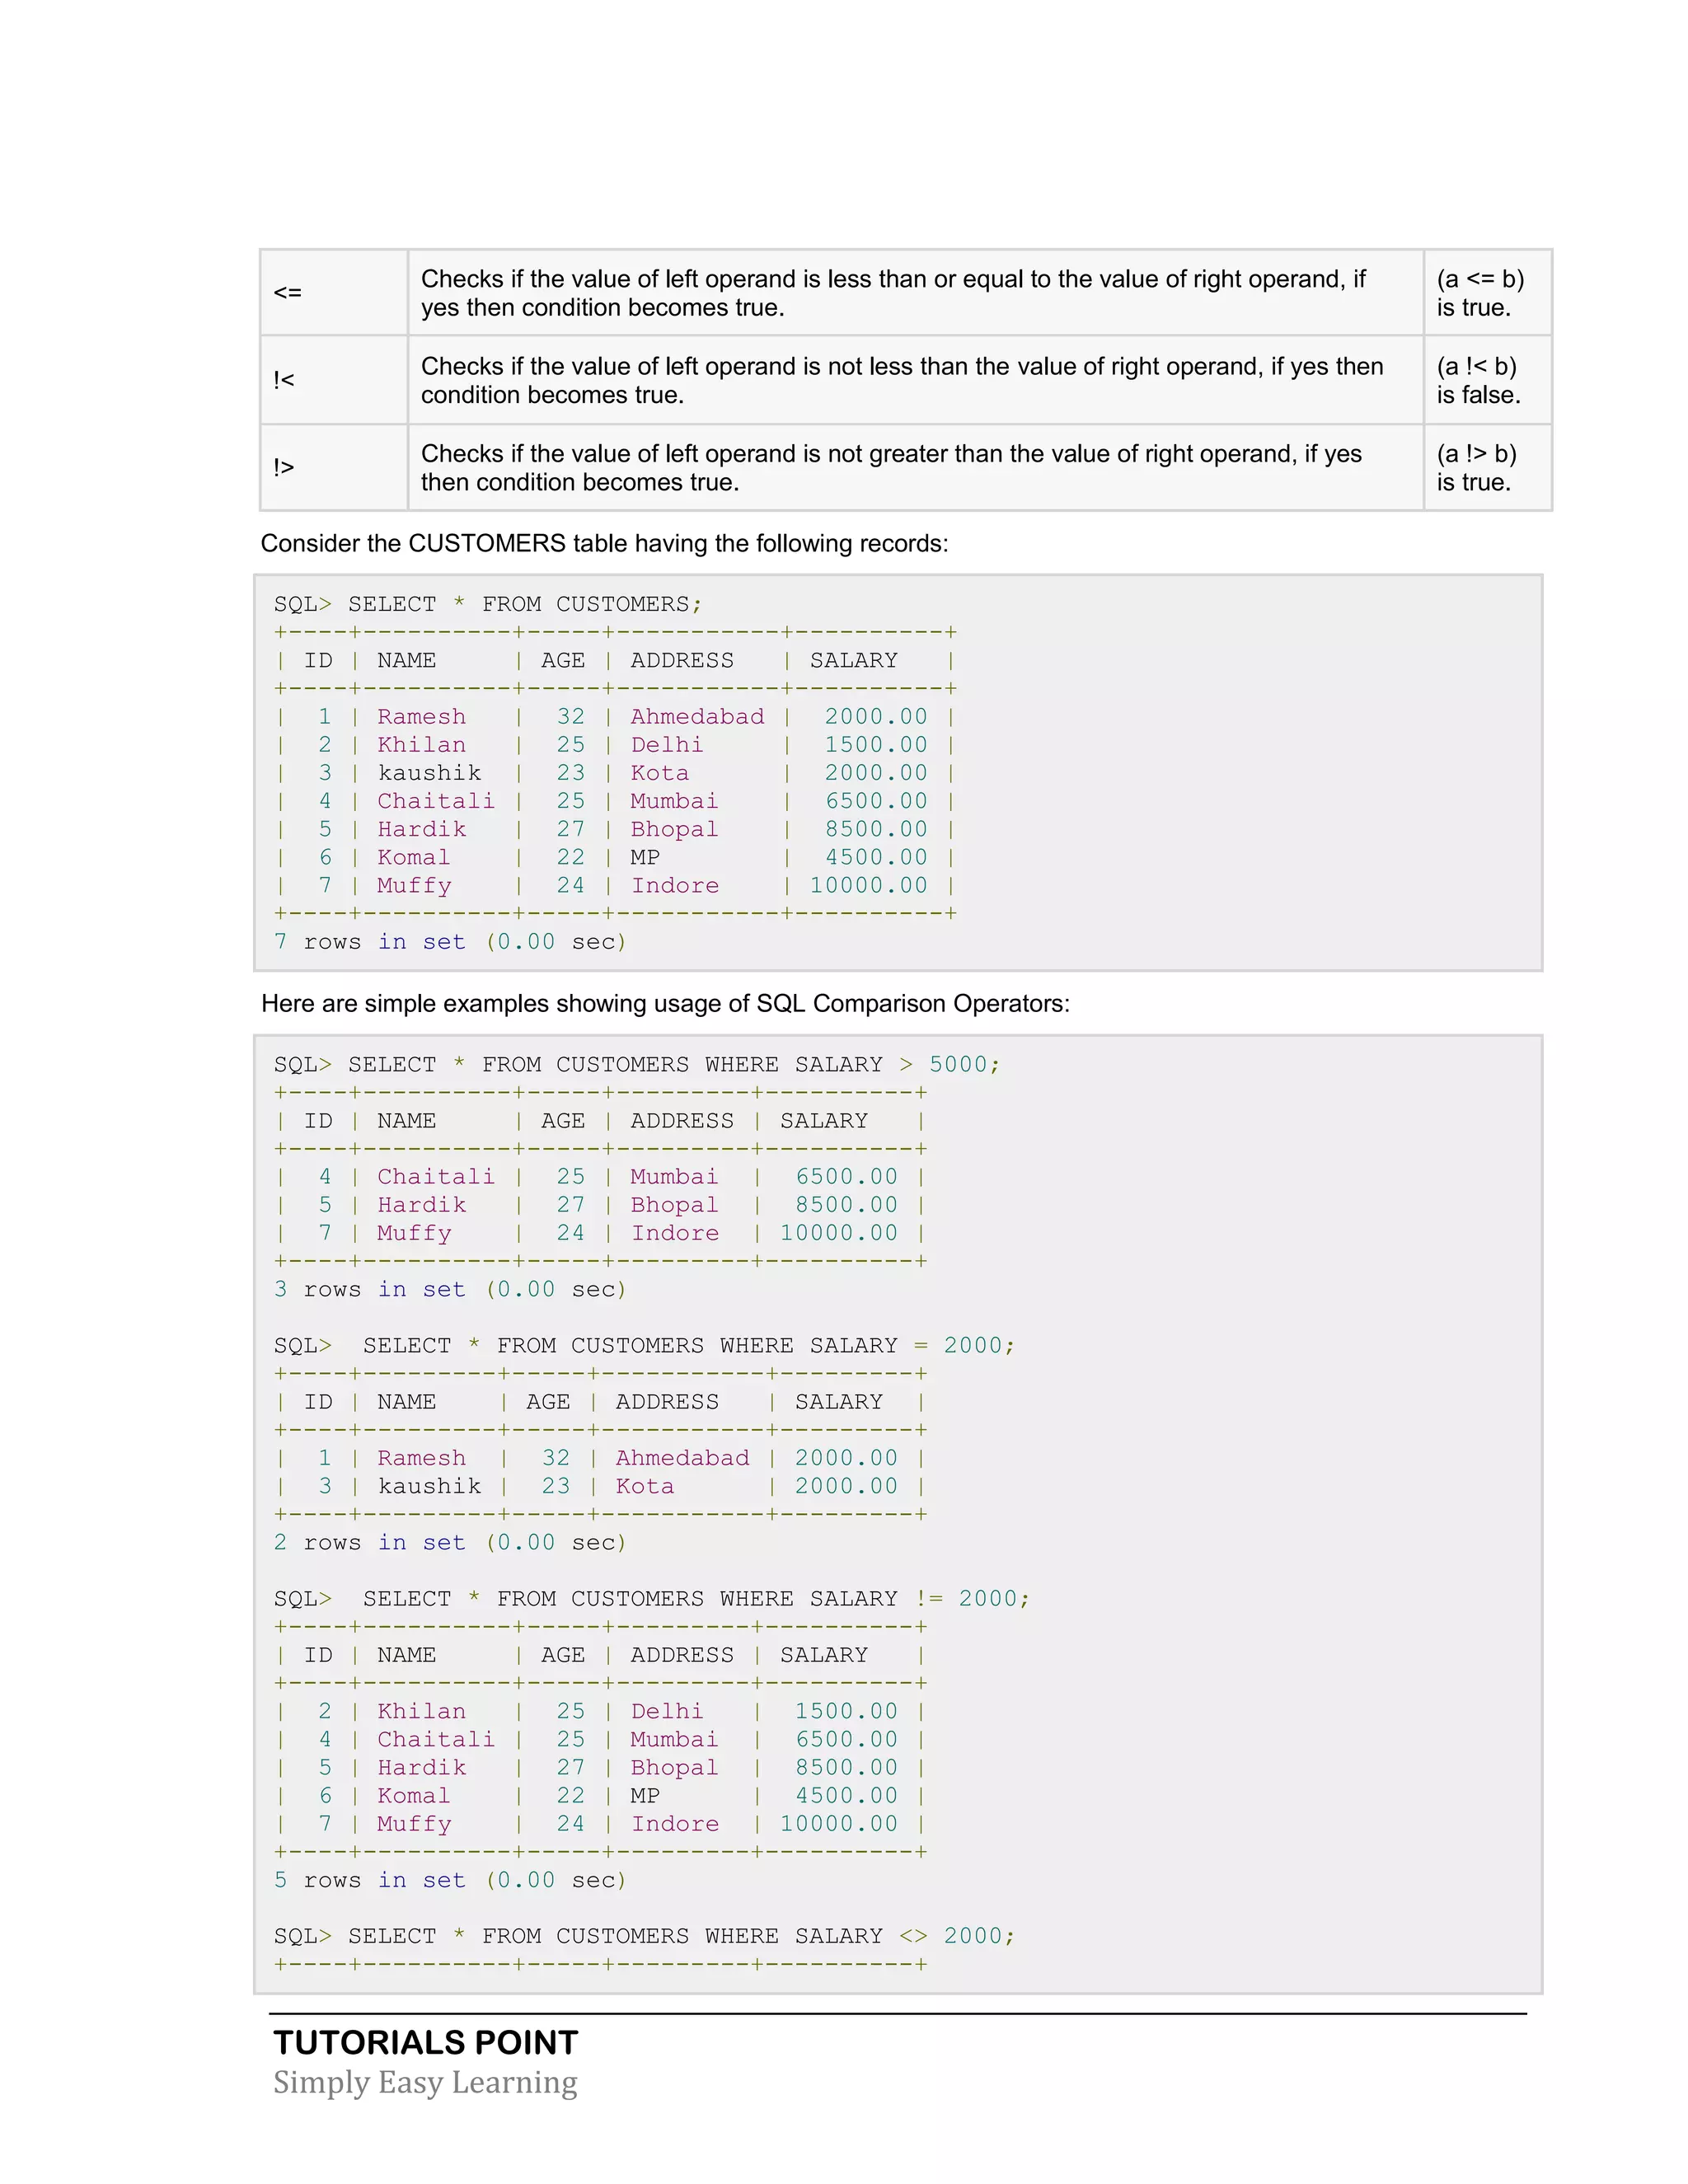Click the '<=' operator cell

pyautogui.click(x=333, y=292)
